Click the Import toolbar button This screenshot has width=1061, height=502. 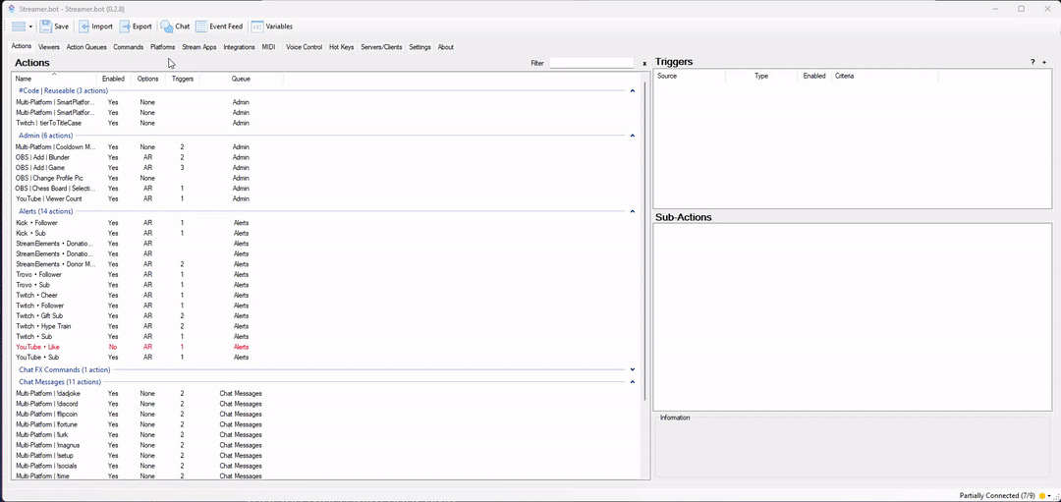pos(95,27)
